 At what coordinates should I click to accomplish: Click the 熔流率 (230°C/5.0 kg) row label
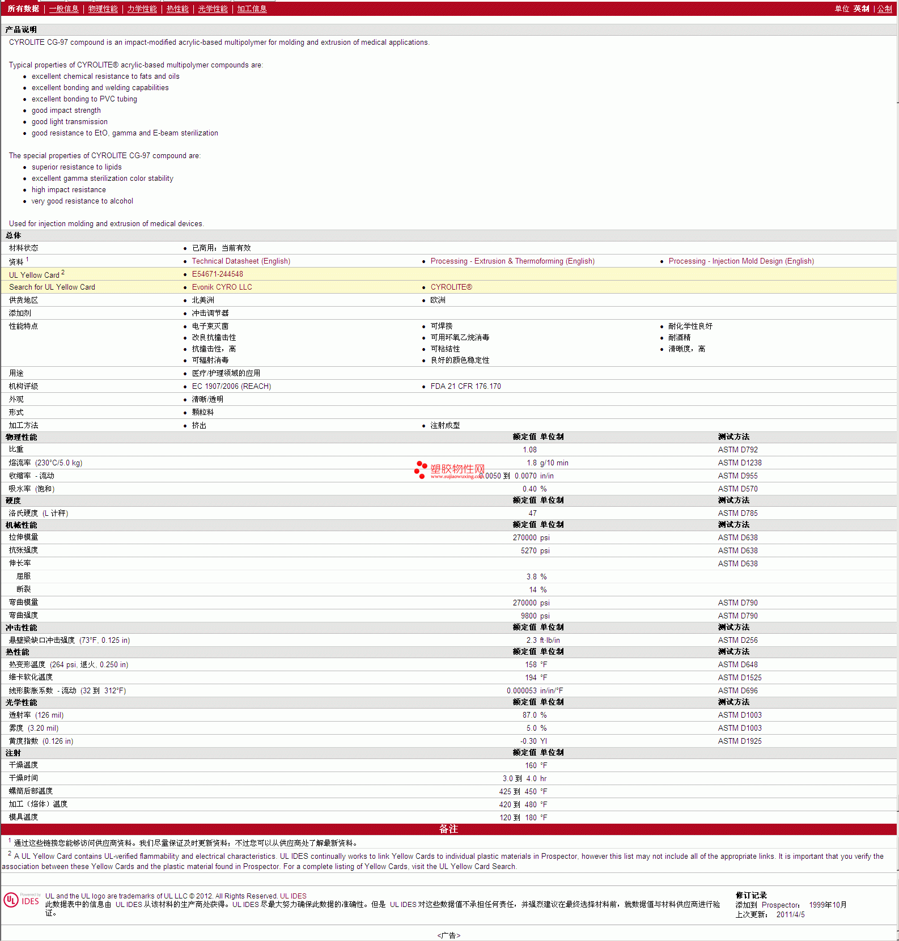[x=45, y=463]
